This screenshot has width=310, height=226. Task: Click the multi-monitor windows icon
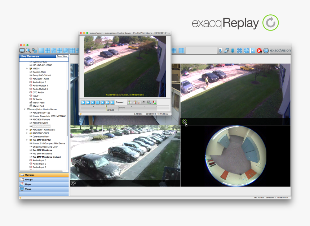click(226, 51)
